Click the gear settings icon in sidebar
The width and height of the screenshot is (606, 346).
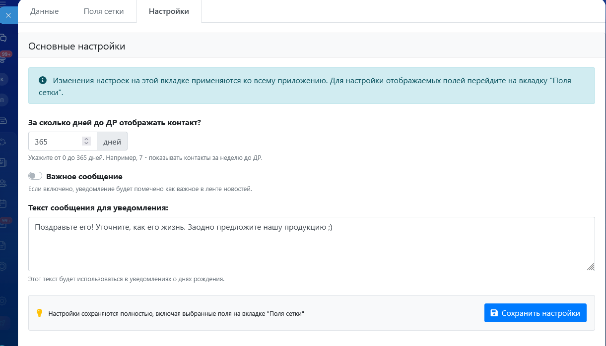[x=3, y=301]
